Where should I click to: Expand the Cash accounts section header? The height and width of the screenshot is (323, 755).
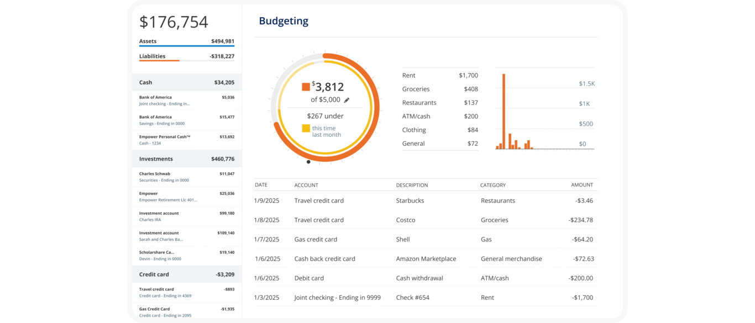pyautogui.click(x=186, y=82)
